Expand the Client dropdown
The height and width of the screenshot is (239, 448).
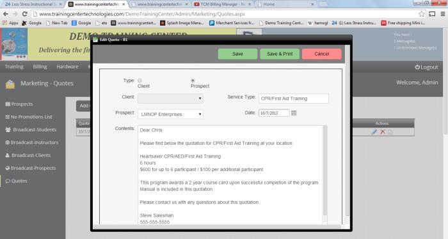point(170,99)
